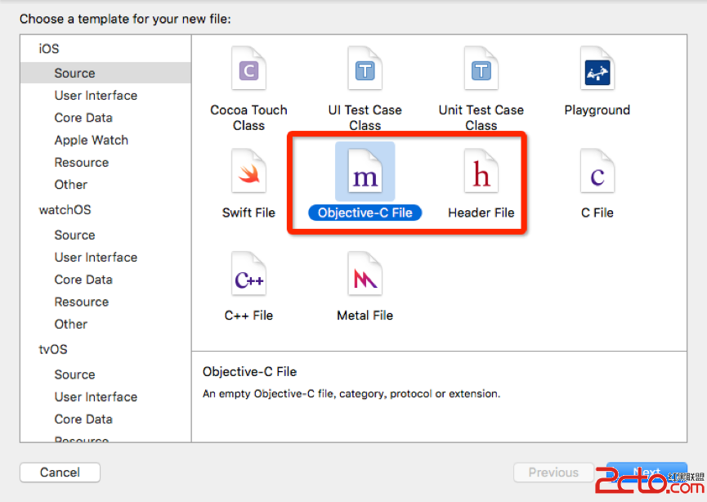Select Source under the iOS section
707x502 pixels.
[x=74, y=74]
